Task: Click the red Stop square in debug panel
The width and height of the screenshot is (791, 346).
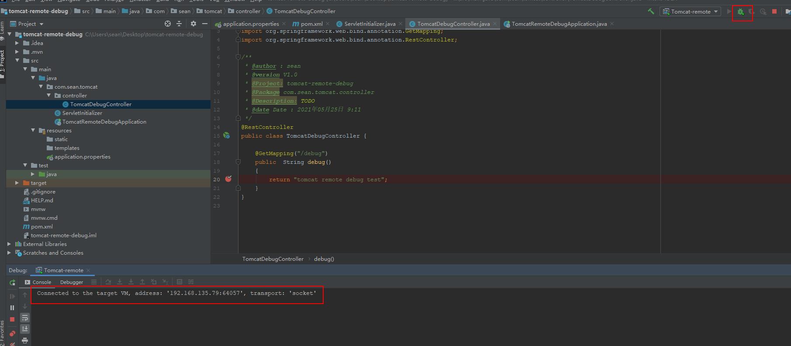Action: click(12, 319)
